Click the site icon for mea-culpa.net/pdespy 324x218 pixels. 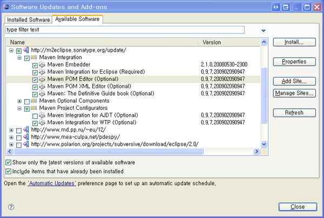coord(26,137)
